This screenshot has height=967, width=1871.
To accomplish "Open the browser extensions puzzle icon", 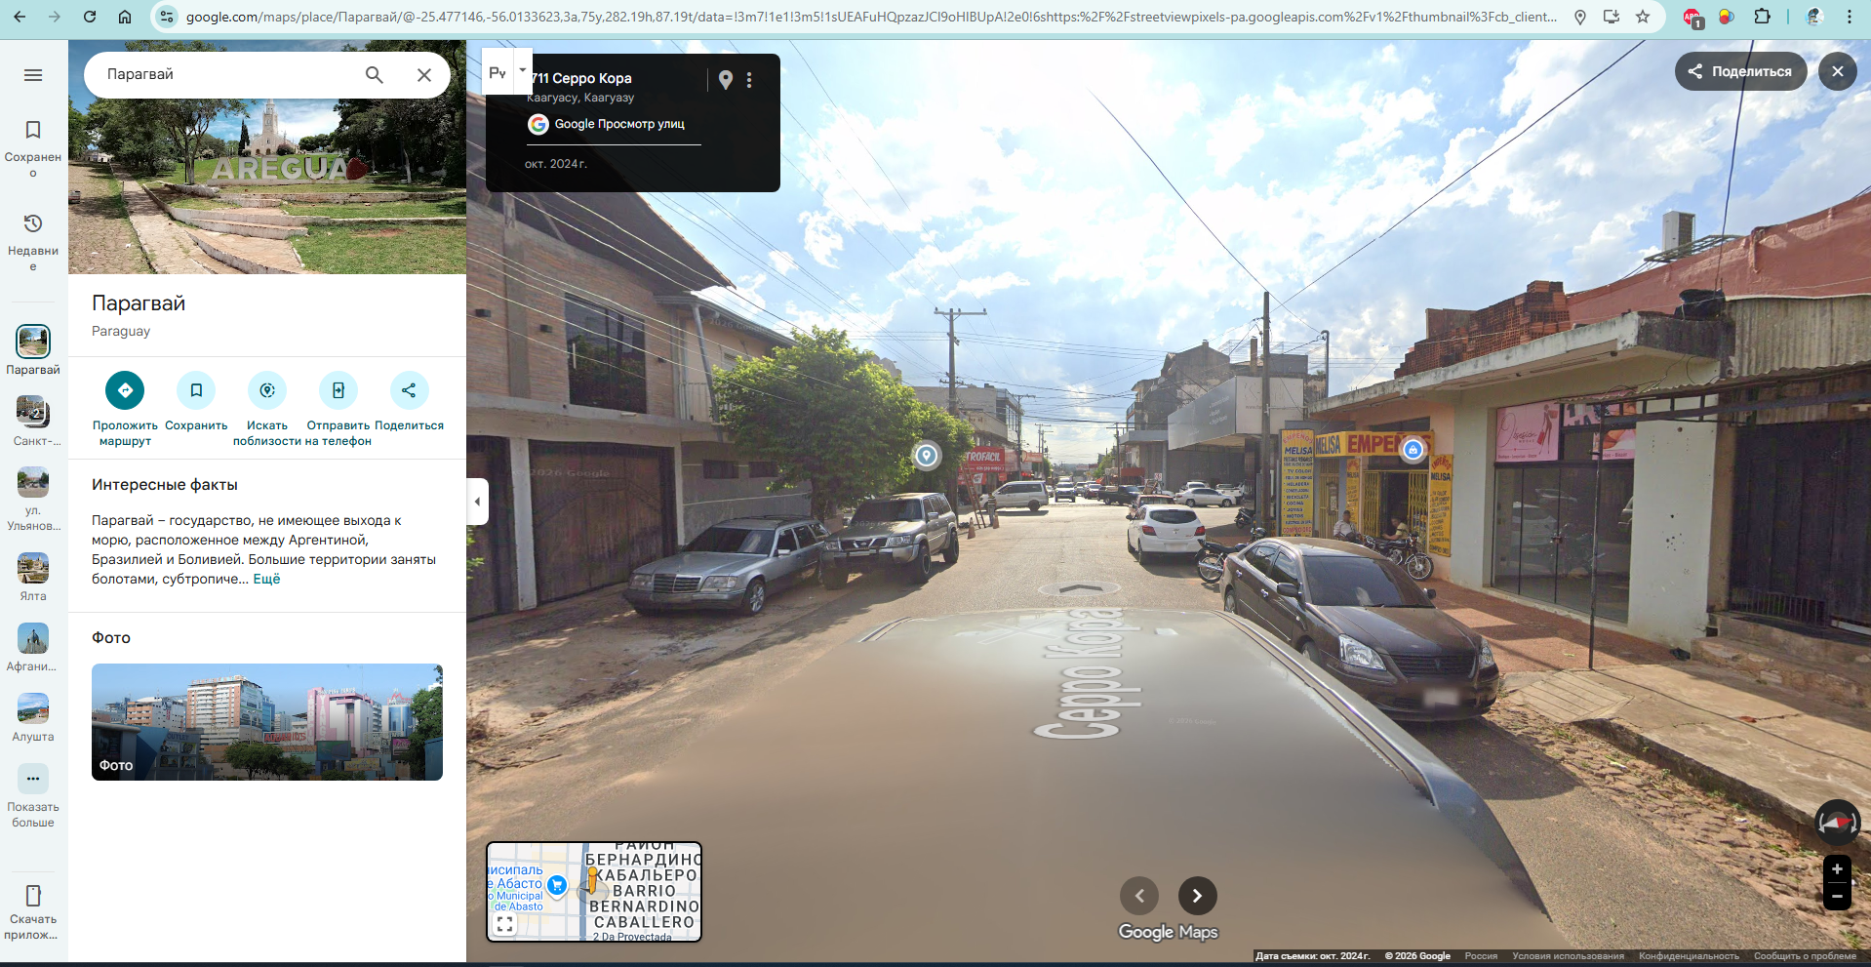I will point(1762,17).
